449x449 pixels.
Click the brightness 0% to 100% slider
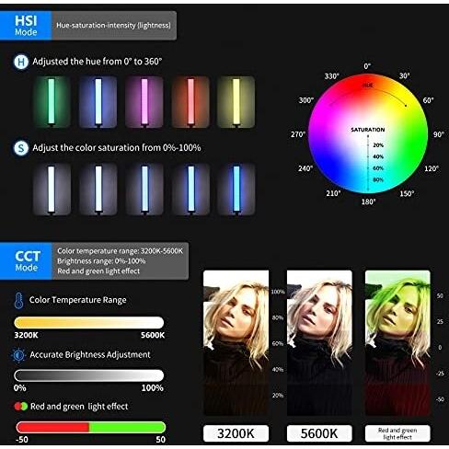(x=89, y=375)
